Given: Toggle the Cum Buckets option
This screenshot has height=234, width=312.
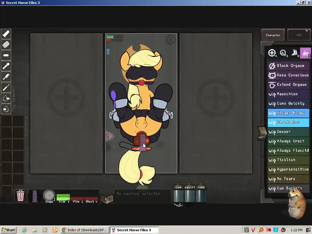Looking at the screenshot, I should coord(288,188).
